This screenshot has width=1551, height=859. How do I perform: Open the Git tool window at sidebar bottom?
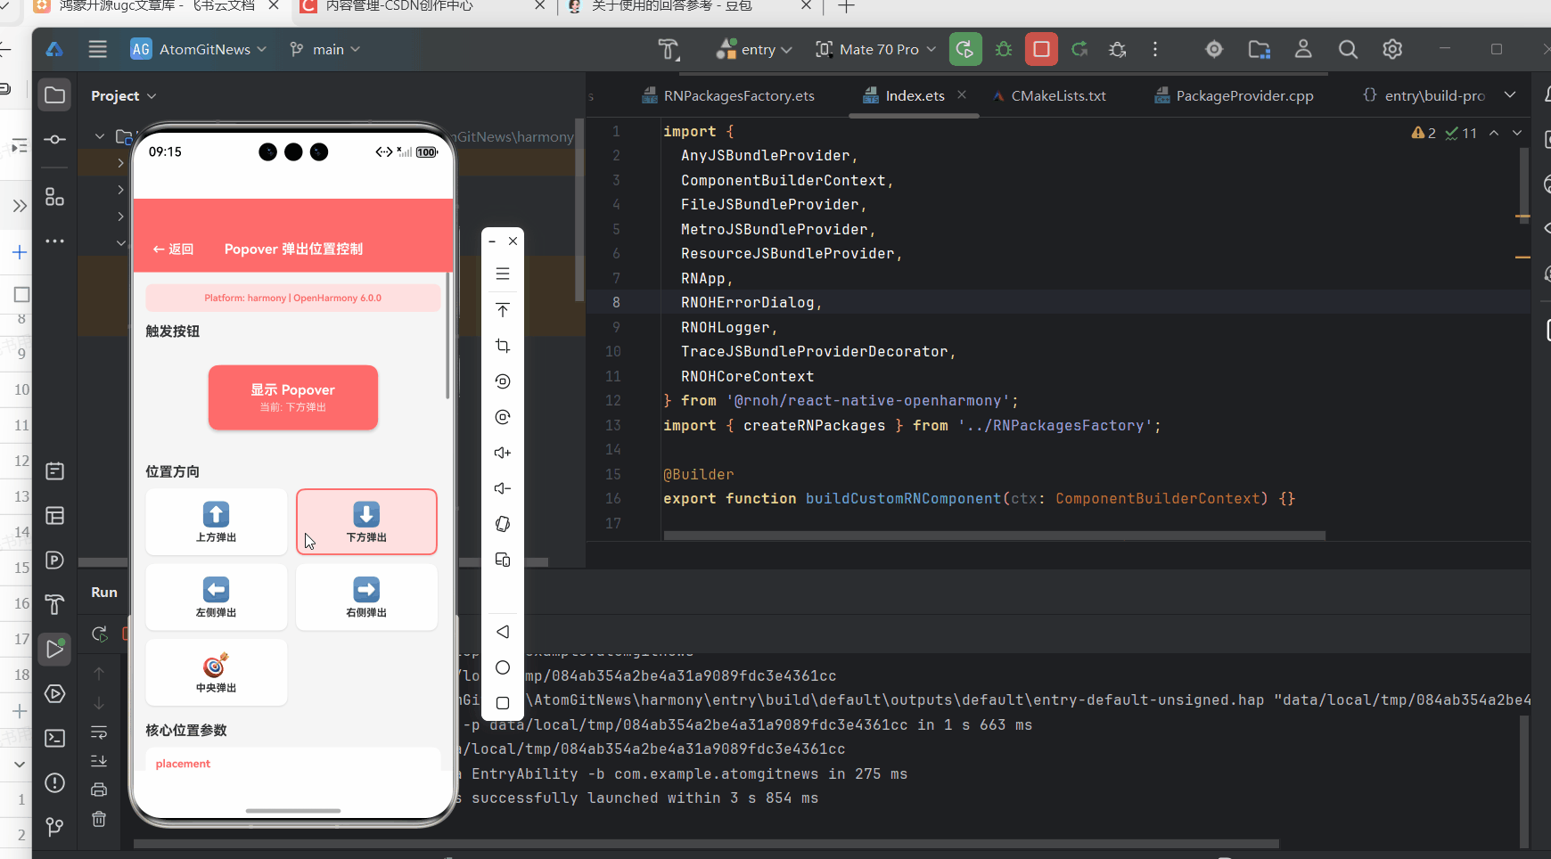pos(54,827)
